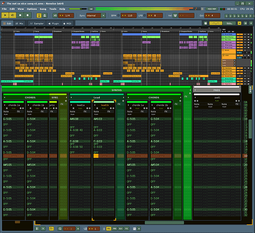Collapse the SYNTHS group
The height and width of the screenshot is (233, 255).
click(190, 90)
